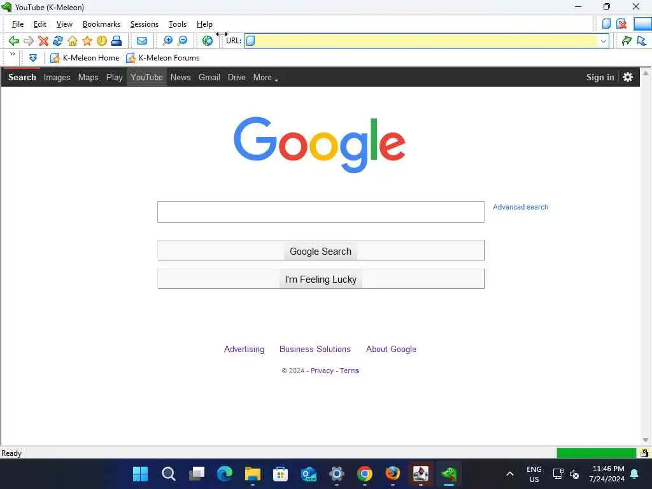The height and width of the screenshot is (489, 652).
Task: Click I'm Feeling Lucky button
Action: (x=321, y=279)
